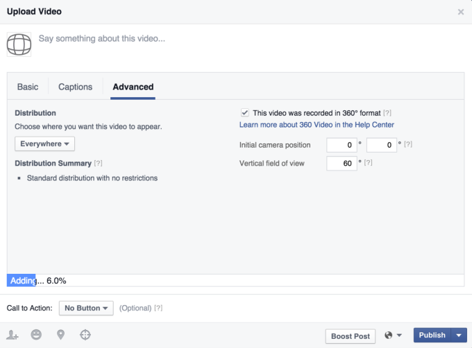Image resolution: width=472 pixels, height=348 pixels.
Task: Click the Vertical field of view input
Action: click(340, 163)
